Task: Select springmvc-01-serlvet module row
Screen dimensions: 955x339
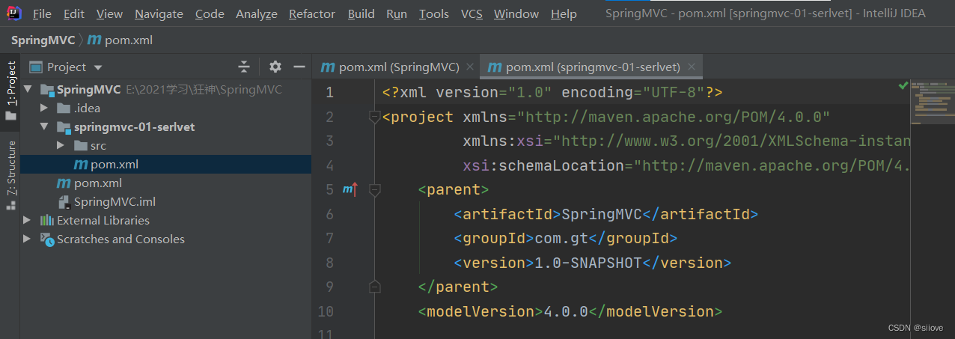Action: click(x=165, y=127)
